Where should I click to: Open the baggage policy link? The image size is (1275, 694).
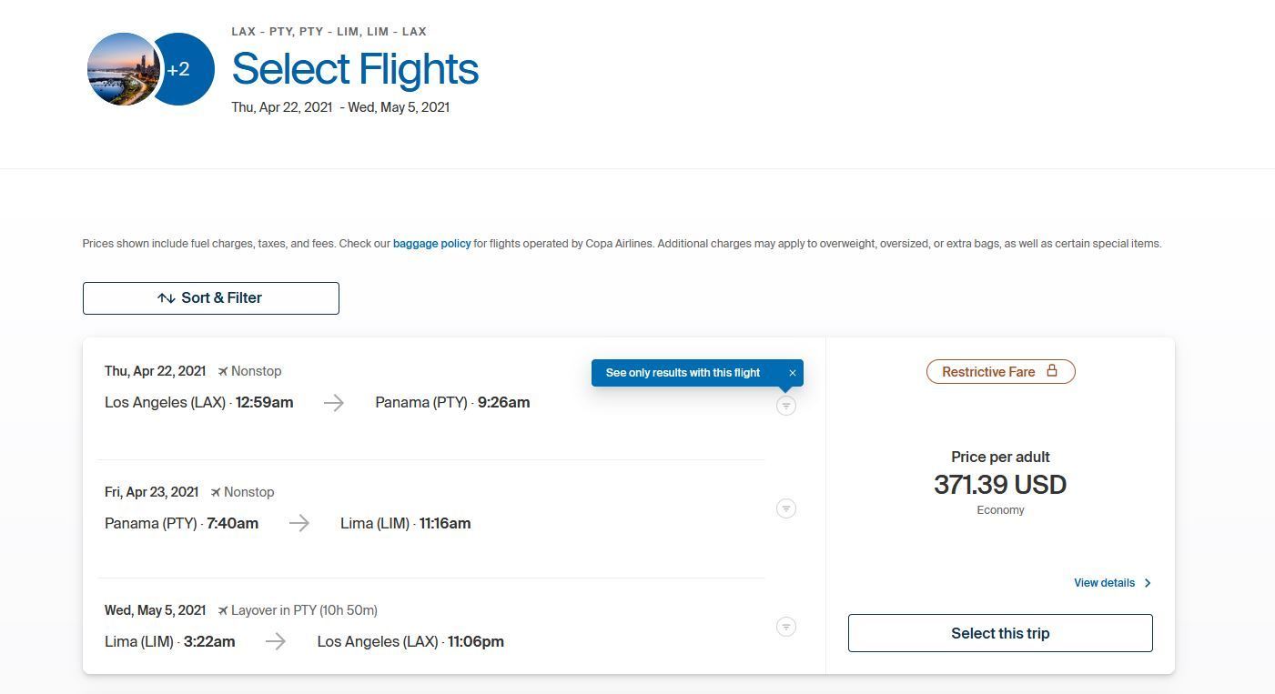tap(431, 244)
